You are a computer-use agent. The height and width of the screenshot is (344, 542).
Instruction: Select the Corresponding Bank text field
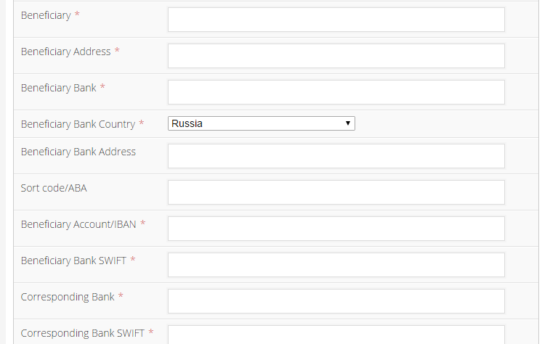(x=336, y=301)
